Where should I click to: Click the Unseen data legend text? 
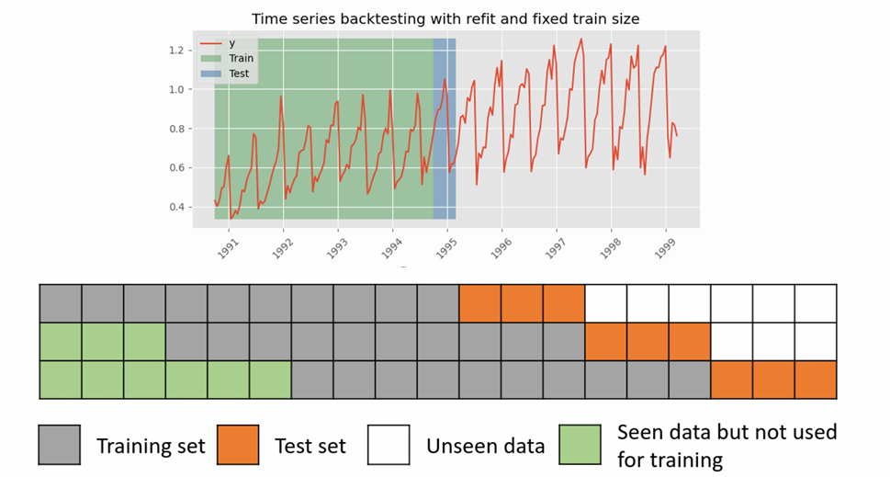point(485,446)
